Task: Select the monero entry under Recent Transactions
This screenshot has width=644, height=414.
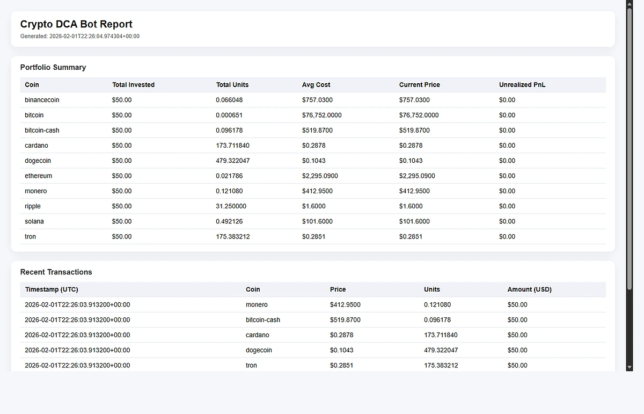Action: (x=257, y=304)
